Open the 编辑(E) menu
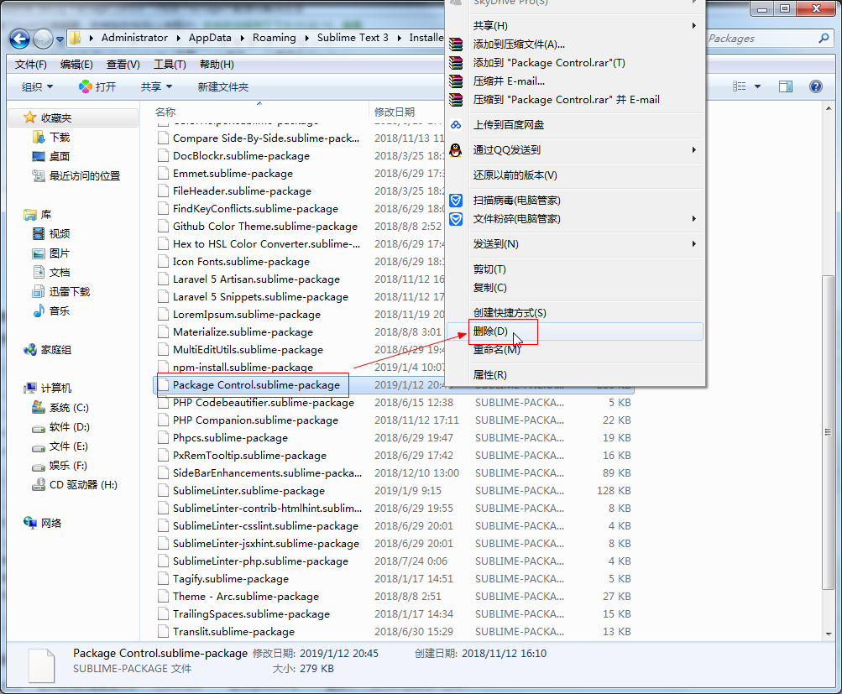 point(76,65)
